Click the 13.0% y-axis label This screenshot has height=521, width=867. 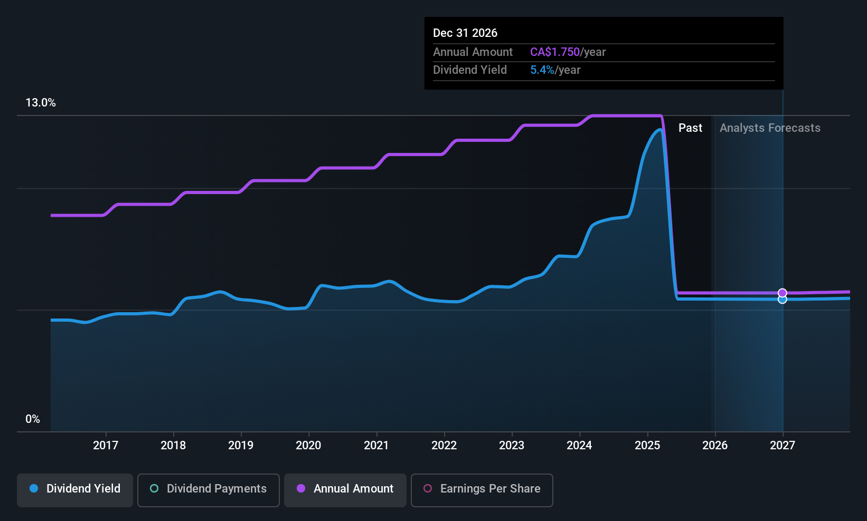point(41,103)
